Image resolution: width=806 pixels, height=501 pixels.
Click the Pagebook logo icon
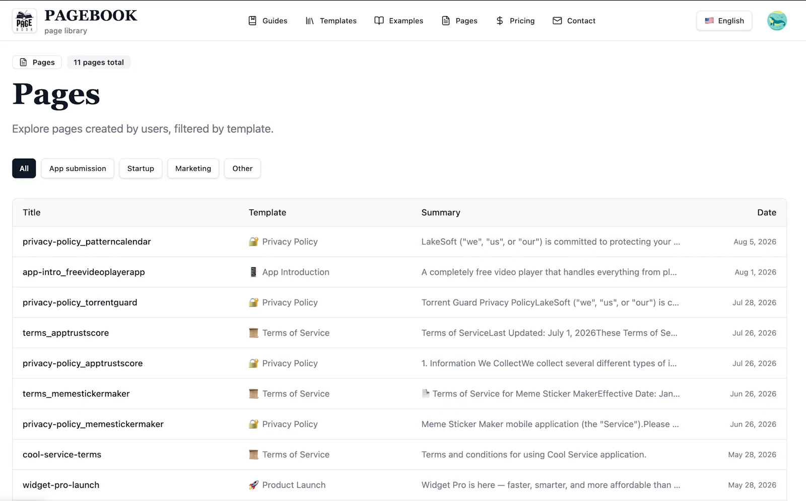click(x=24, y=21)
